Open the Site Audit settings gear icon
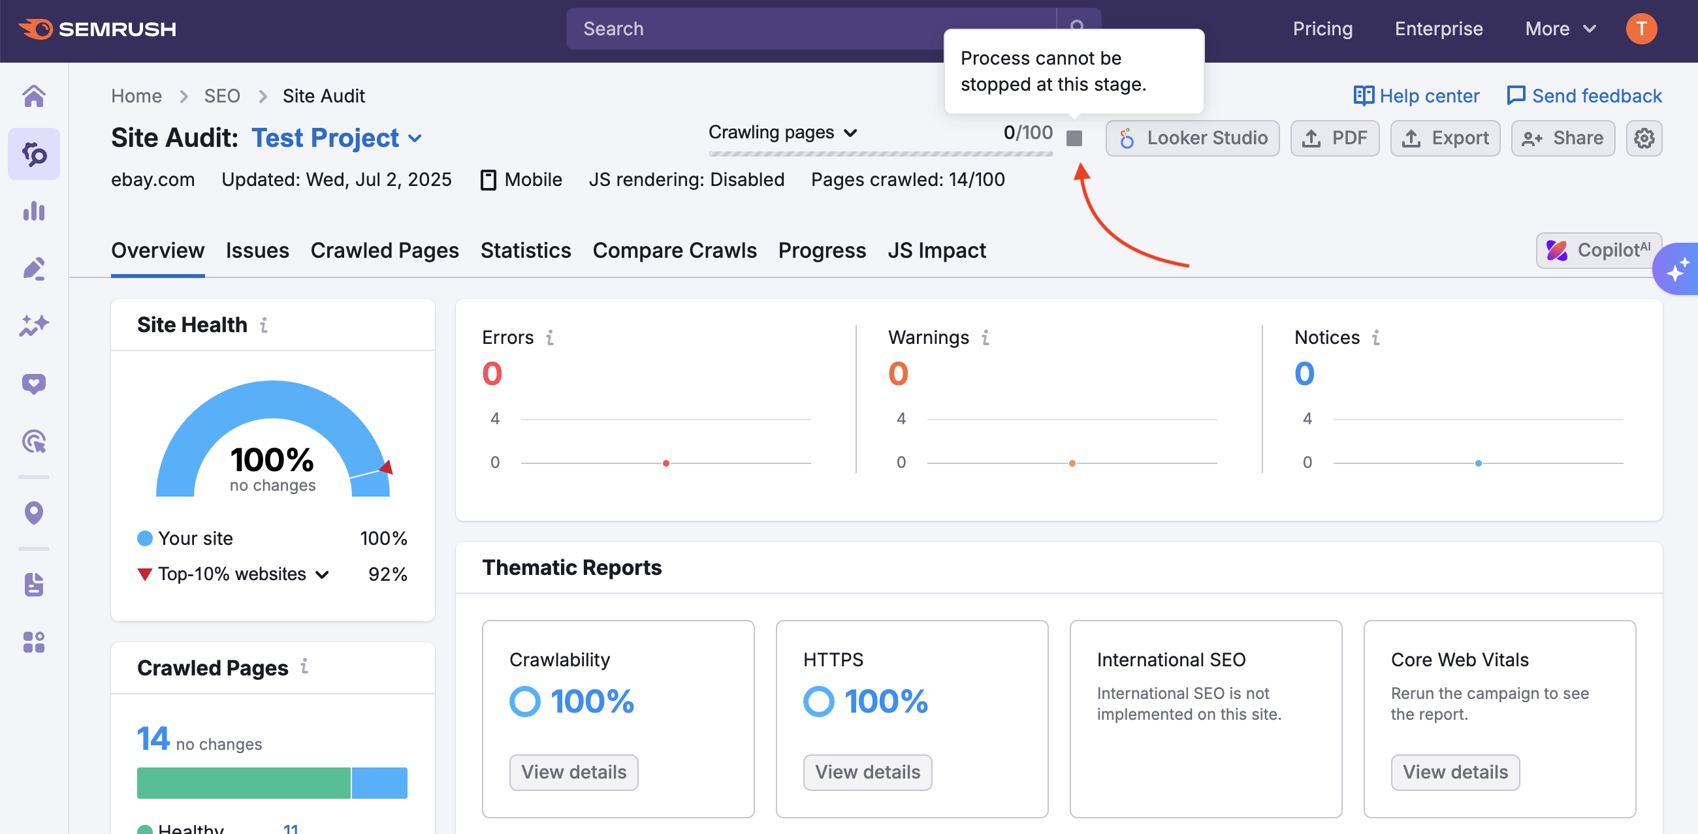This screenshot has height=834, width=1698. (x=1644, y=138)
